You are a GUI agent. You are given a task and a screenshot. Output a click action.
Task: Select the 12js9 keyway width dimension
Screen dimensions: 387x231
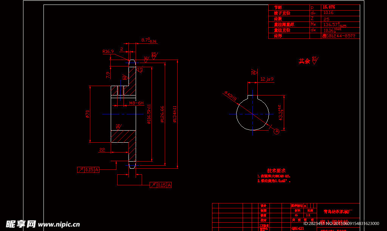267,79
